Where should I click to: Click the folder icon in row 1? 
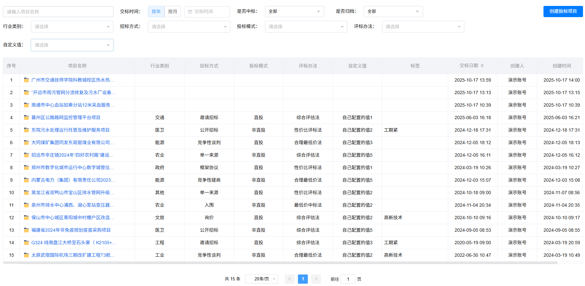coord(26,80)
